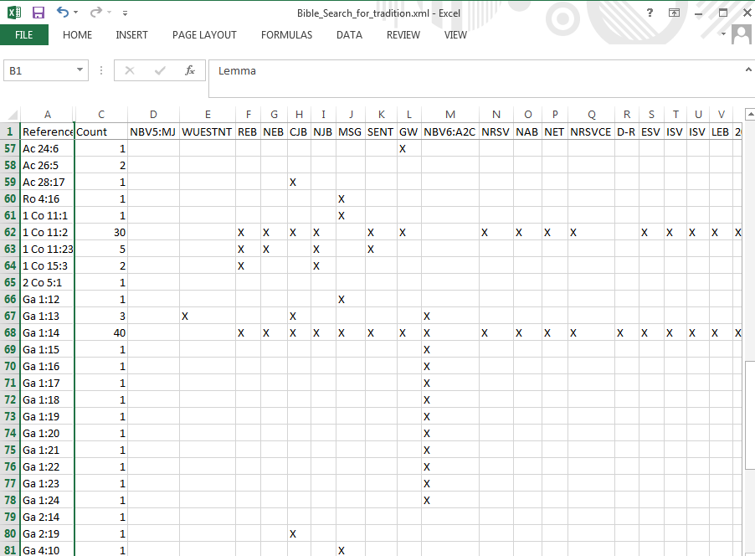Select row 62 header
755x556 pixels.
pos(10,232)
